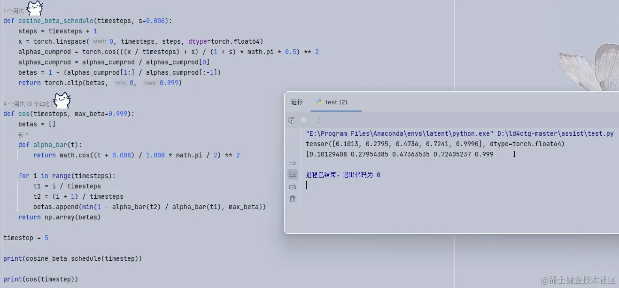Click the return np.array(betas) line
619x288 pixels.
click(60, 217)
